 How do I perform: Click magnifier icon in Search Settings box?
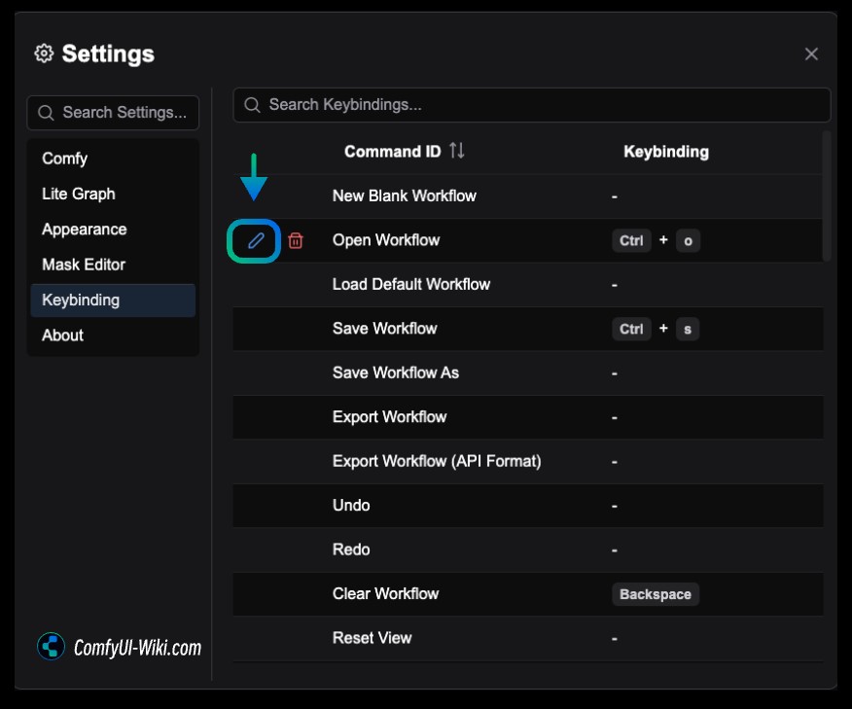46,113
